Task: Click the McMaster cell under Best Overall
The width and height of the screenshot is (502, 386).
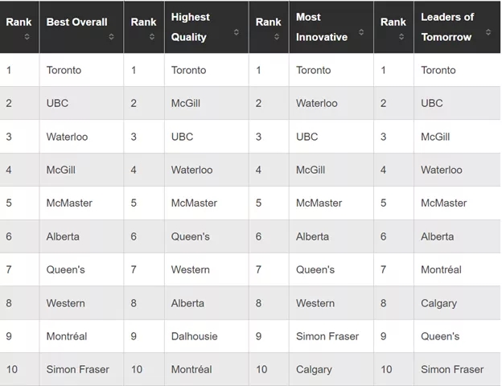Action: (x=69, y=203)
